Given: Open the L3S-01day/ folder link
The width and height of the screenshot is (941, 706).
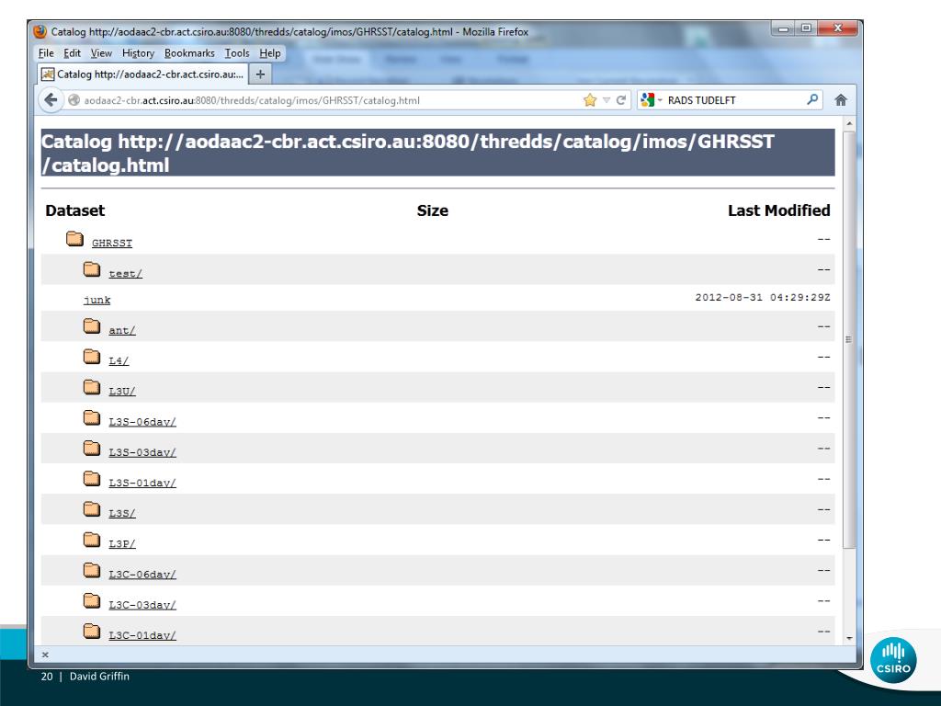Looking at the screenshot, I should click(142, 484).
